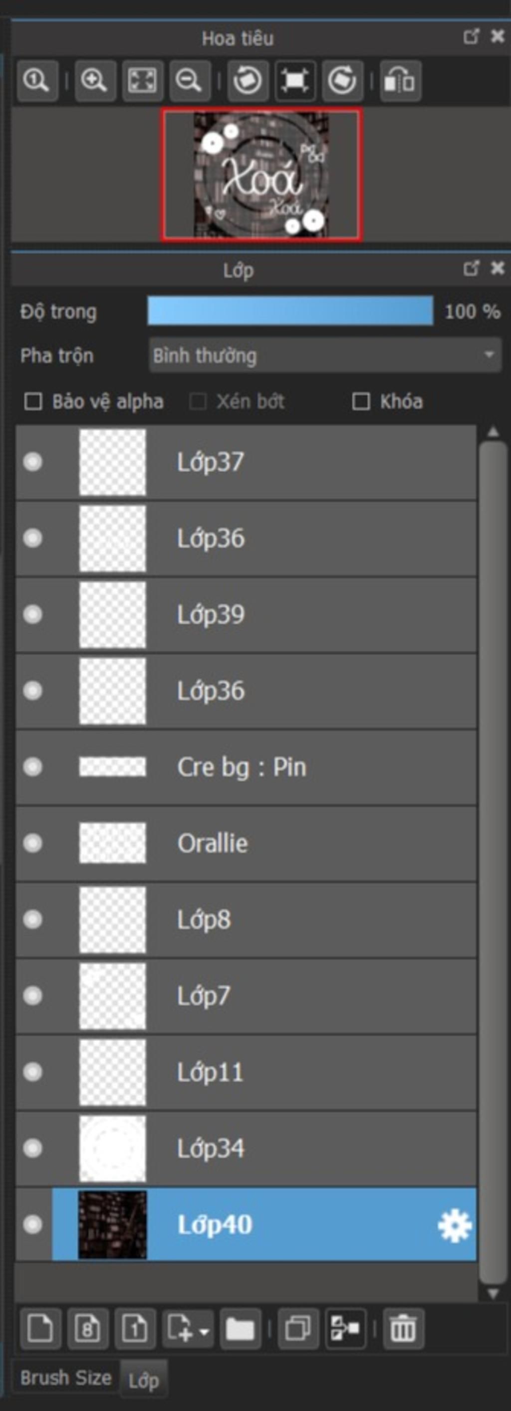Viewport: 511px width, 1411px height.
Task: Add a new layer folder
Action: pyautogui.click(x=240, y=1328)
